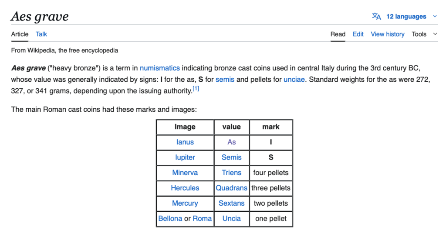Click the unciae link
The width and height of the screenshot is (446, 247).
[x=294, y=80]
